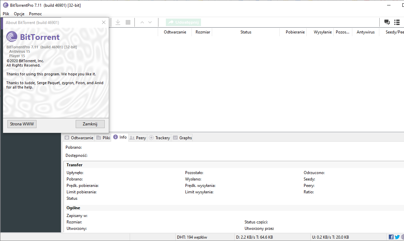Click the DHT: 194 węzłów status entry
Image resolution: width=404 pixels, height=241 pixels.
pos(192,237)
